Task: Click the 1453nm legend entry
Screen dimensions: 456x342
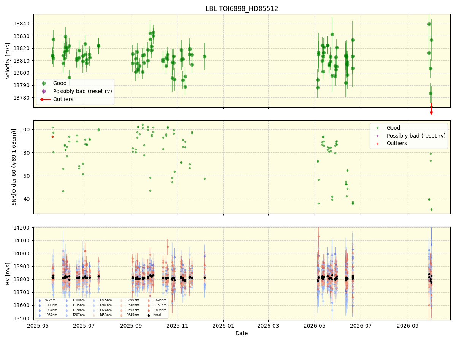Action: [106, 315]
